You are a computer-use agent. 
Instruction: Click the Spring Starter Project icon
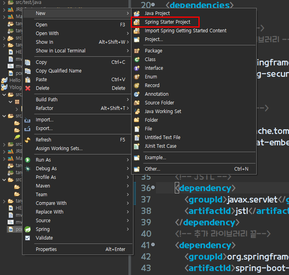click(137, 22)
